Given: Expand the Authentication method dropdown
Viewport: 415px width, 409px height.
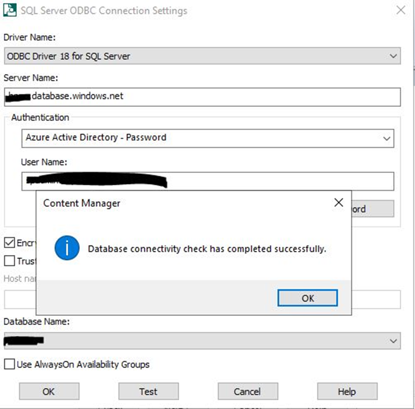Looking at the screenshot, I should pos(386,138).
